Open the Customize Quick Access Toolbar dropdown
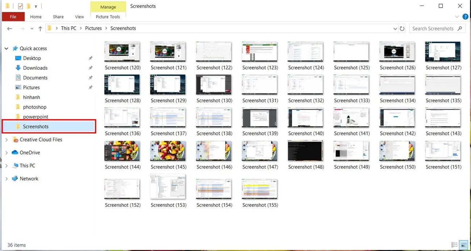This screenshot has height=251, width=471. [36, 6]
